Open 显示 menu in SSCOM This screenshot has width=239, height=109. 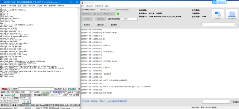20,5
